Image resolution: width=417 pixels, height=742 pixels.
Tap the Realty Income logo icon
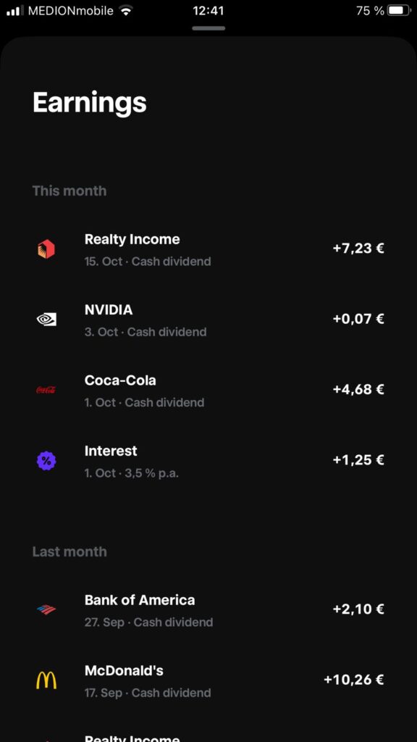coord(46,249)
